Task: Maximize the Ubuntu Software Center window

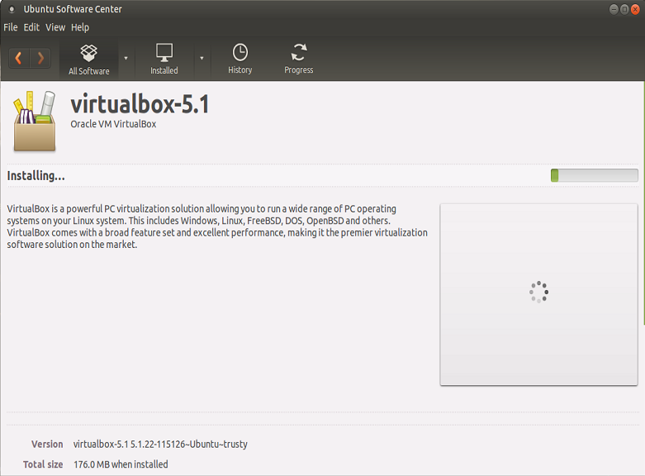Action: pos(624,9)
